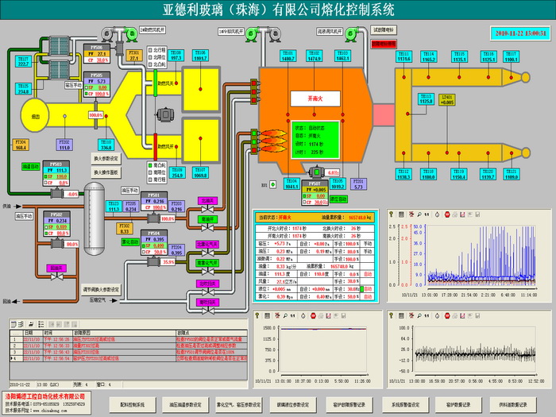Toggle the 南凸轮 checkbox
Image resolution: width=556 pixels, height=417 pixels.
click(151, 164)
